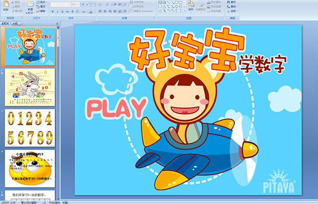Switch to the 幻灯片 slides tab
This screenshot has height=204, width=318.
pos(5,24)
